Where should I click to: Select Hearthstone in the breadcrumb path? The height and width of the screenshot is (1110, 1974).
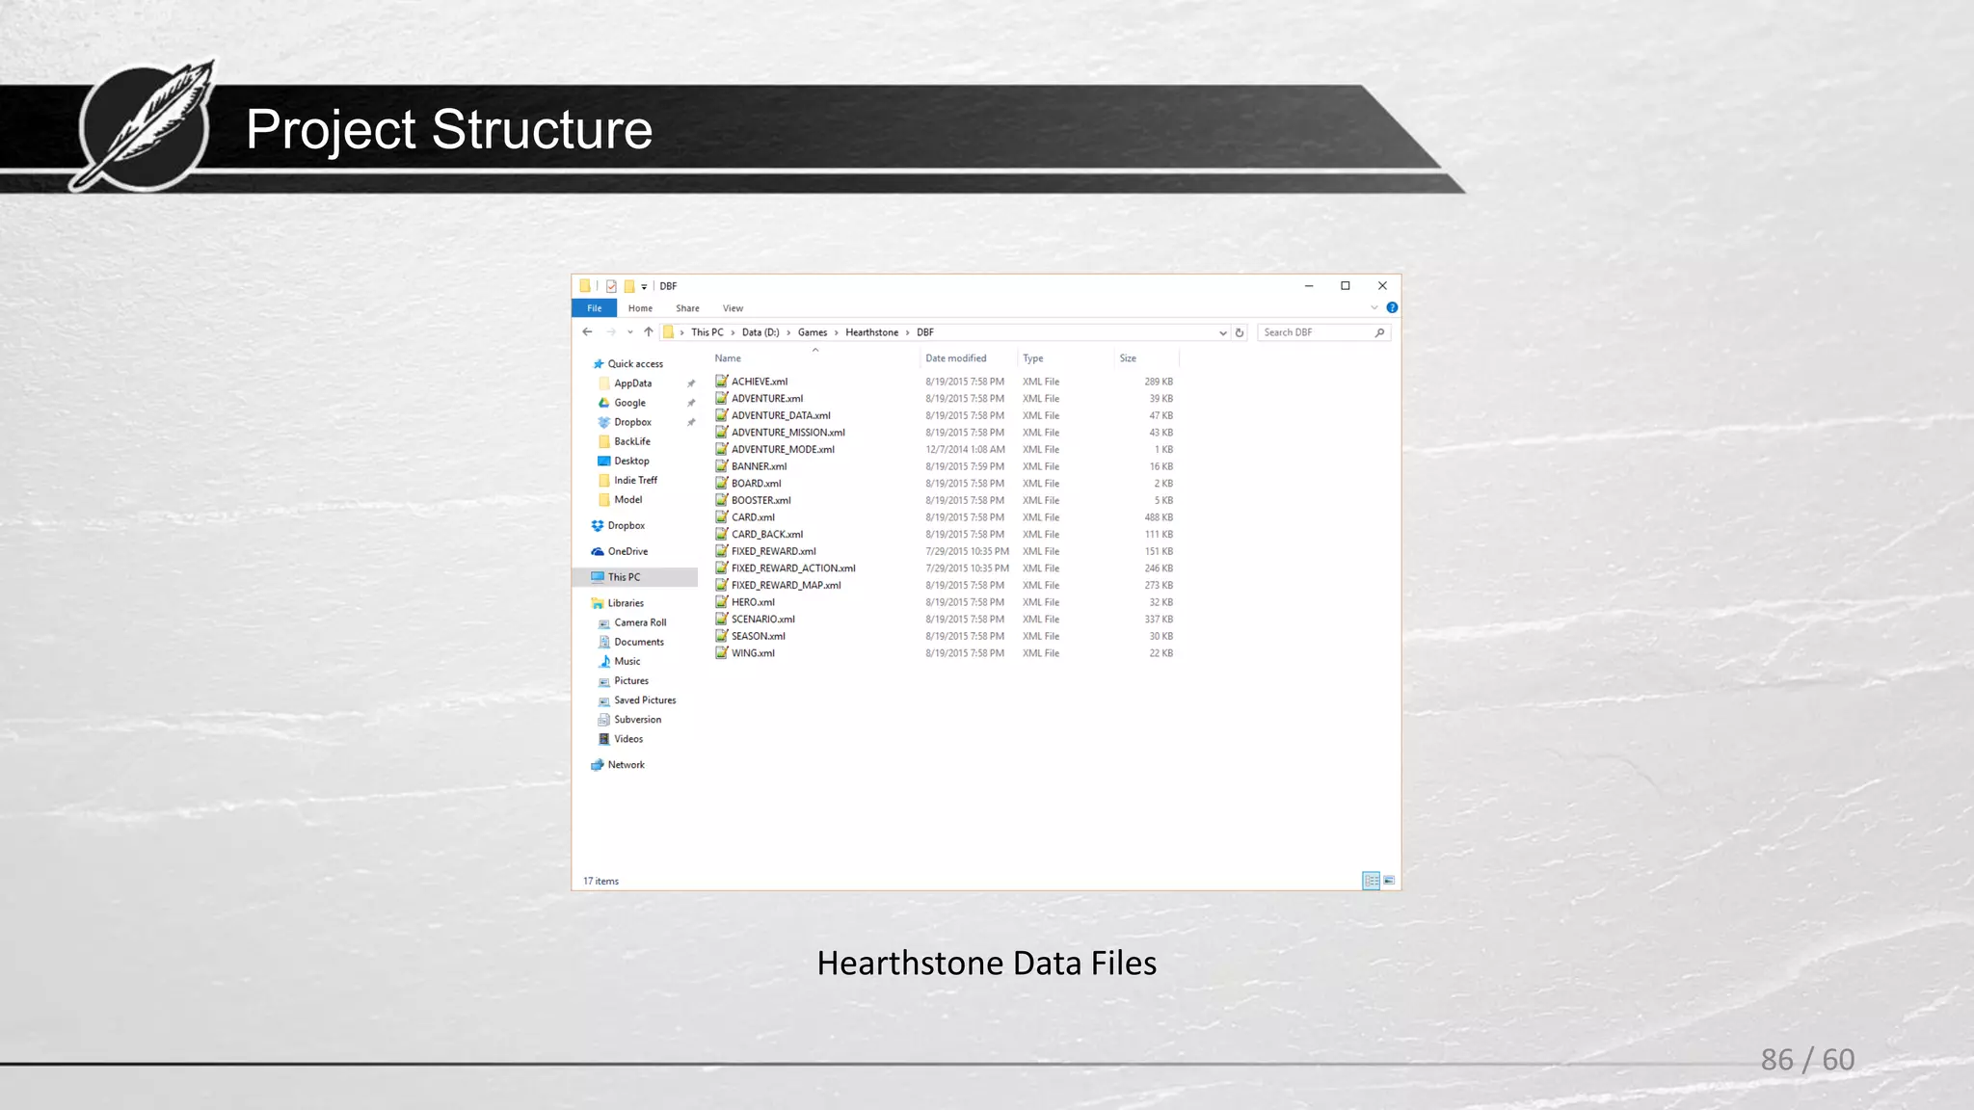point(872,332)
